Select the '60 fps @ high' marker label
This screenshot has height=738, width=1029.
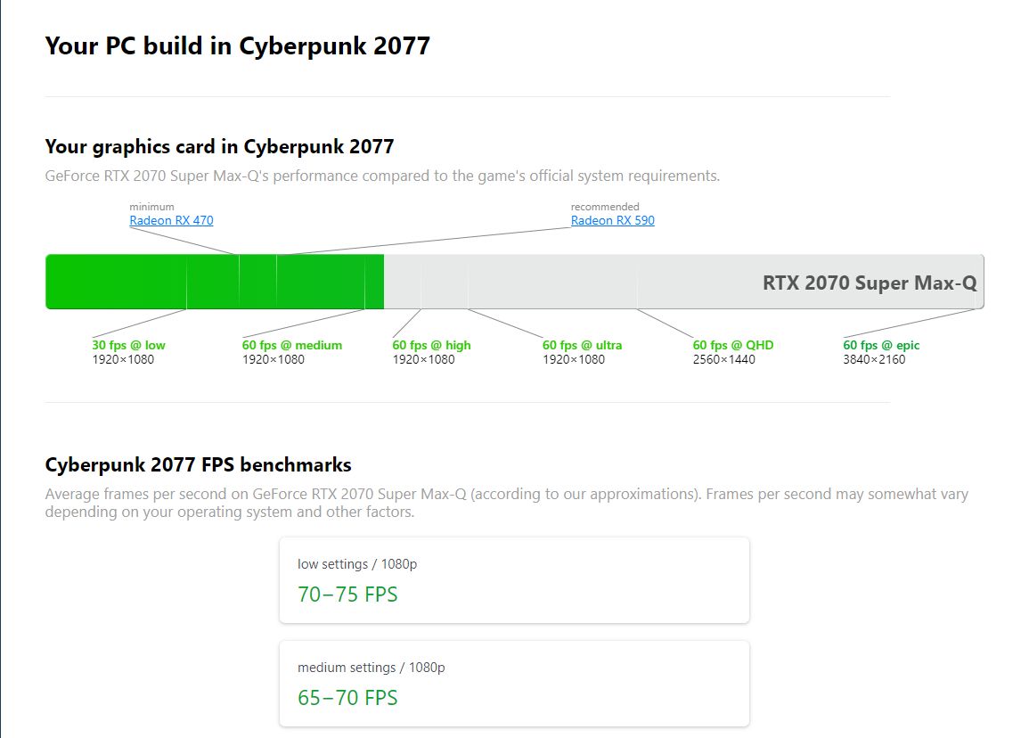(x=431, y=345)
